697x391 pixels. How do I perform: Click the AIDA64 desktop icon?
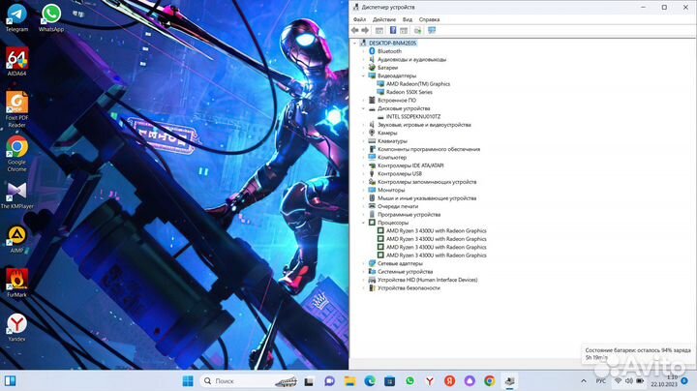click(x=16, y=62)
